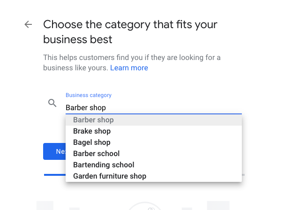Click the grey end of the progress bar

pos(243,175)
